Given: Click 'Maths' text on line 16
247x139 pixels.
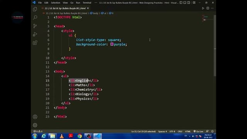Looking at the screenshot, I should click(x=81, y=85).
